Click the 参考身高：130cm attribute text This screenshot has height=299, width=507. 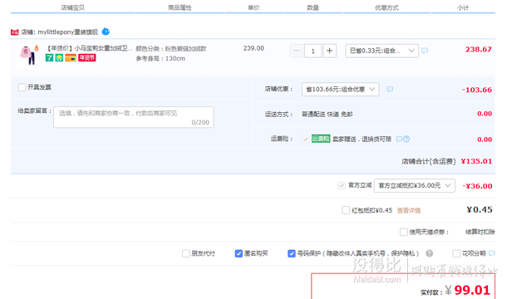[x=160, y=58]
